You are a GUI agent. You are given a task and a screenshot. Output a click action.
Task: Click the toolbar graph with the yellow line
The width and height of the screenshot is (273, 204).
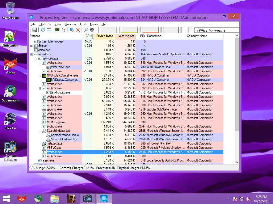[x=129, y=30]
